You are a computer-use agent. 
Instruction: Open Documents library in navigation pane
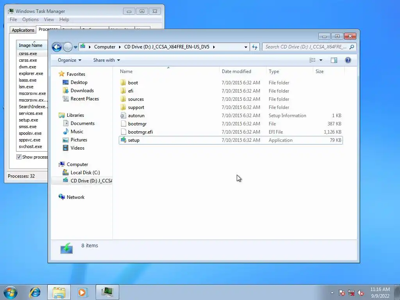[82, 123]
